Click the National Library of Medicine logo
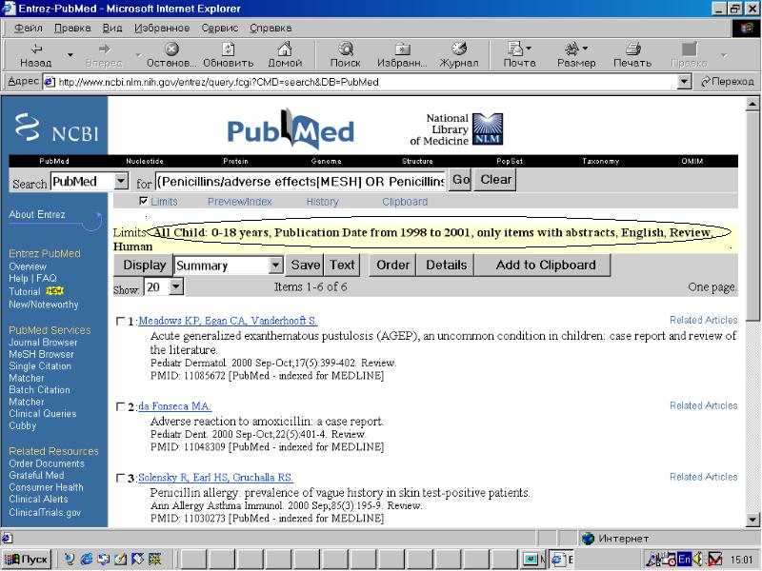762x571 pixels. tap(456, 129)
